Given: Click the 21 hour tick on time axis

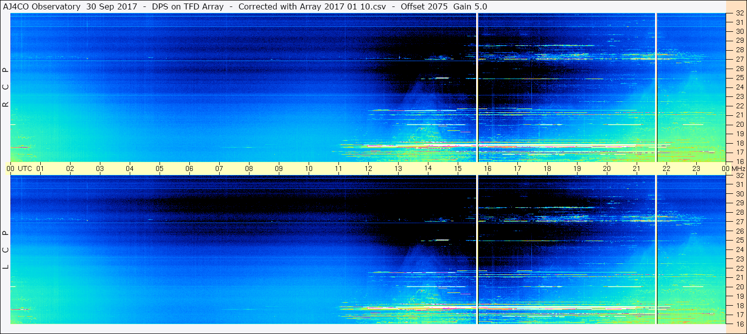Looking at the screenshot, I should [637, 168].
